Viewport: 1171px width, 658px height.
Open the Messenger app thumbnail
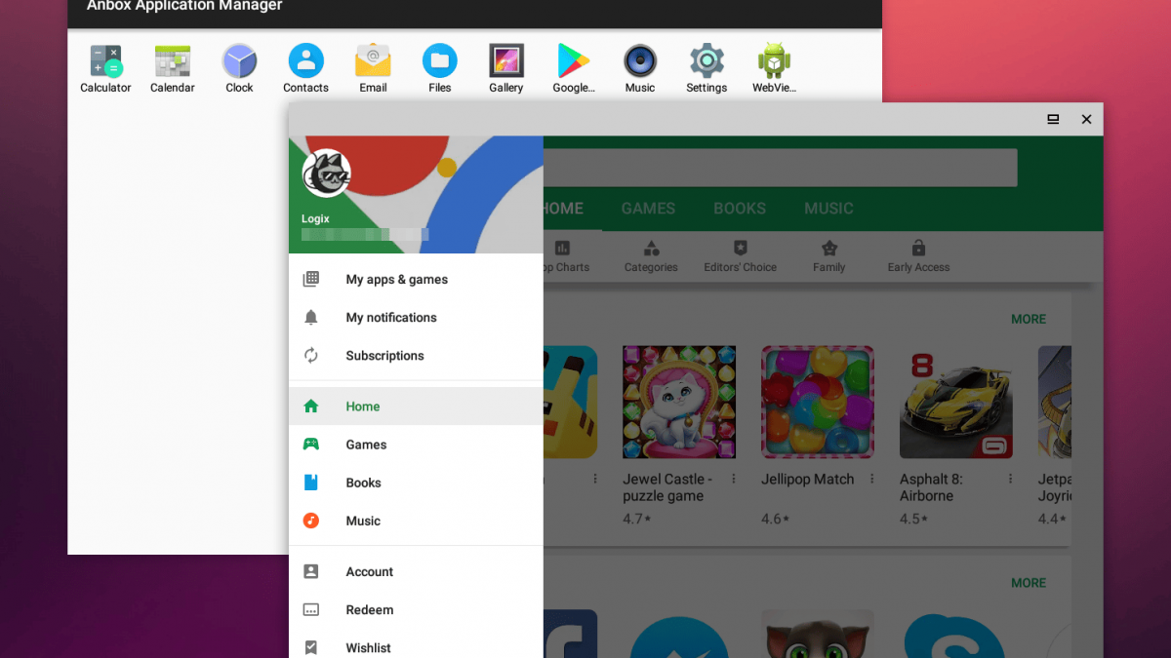tap(679, 635)
